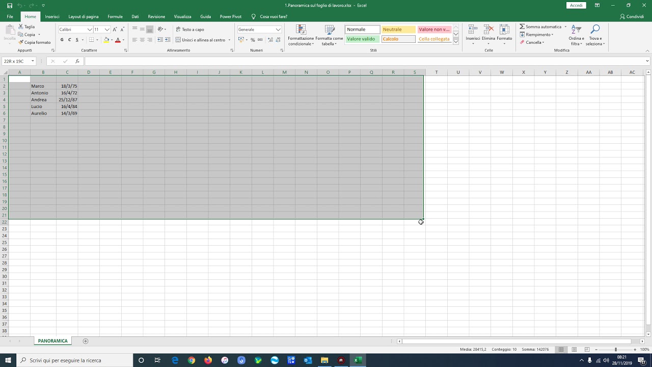Apply the Cella collegata style
The image size is (652, 367).
click(434, 39)
